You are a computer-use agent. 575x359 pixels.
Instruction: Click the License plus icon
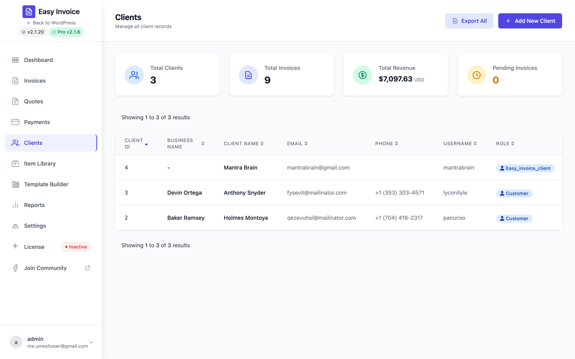point(15,246)
